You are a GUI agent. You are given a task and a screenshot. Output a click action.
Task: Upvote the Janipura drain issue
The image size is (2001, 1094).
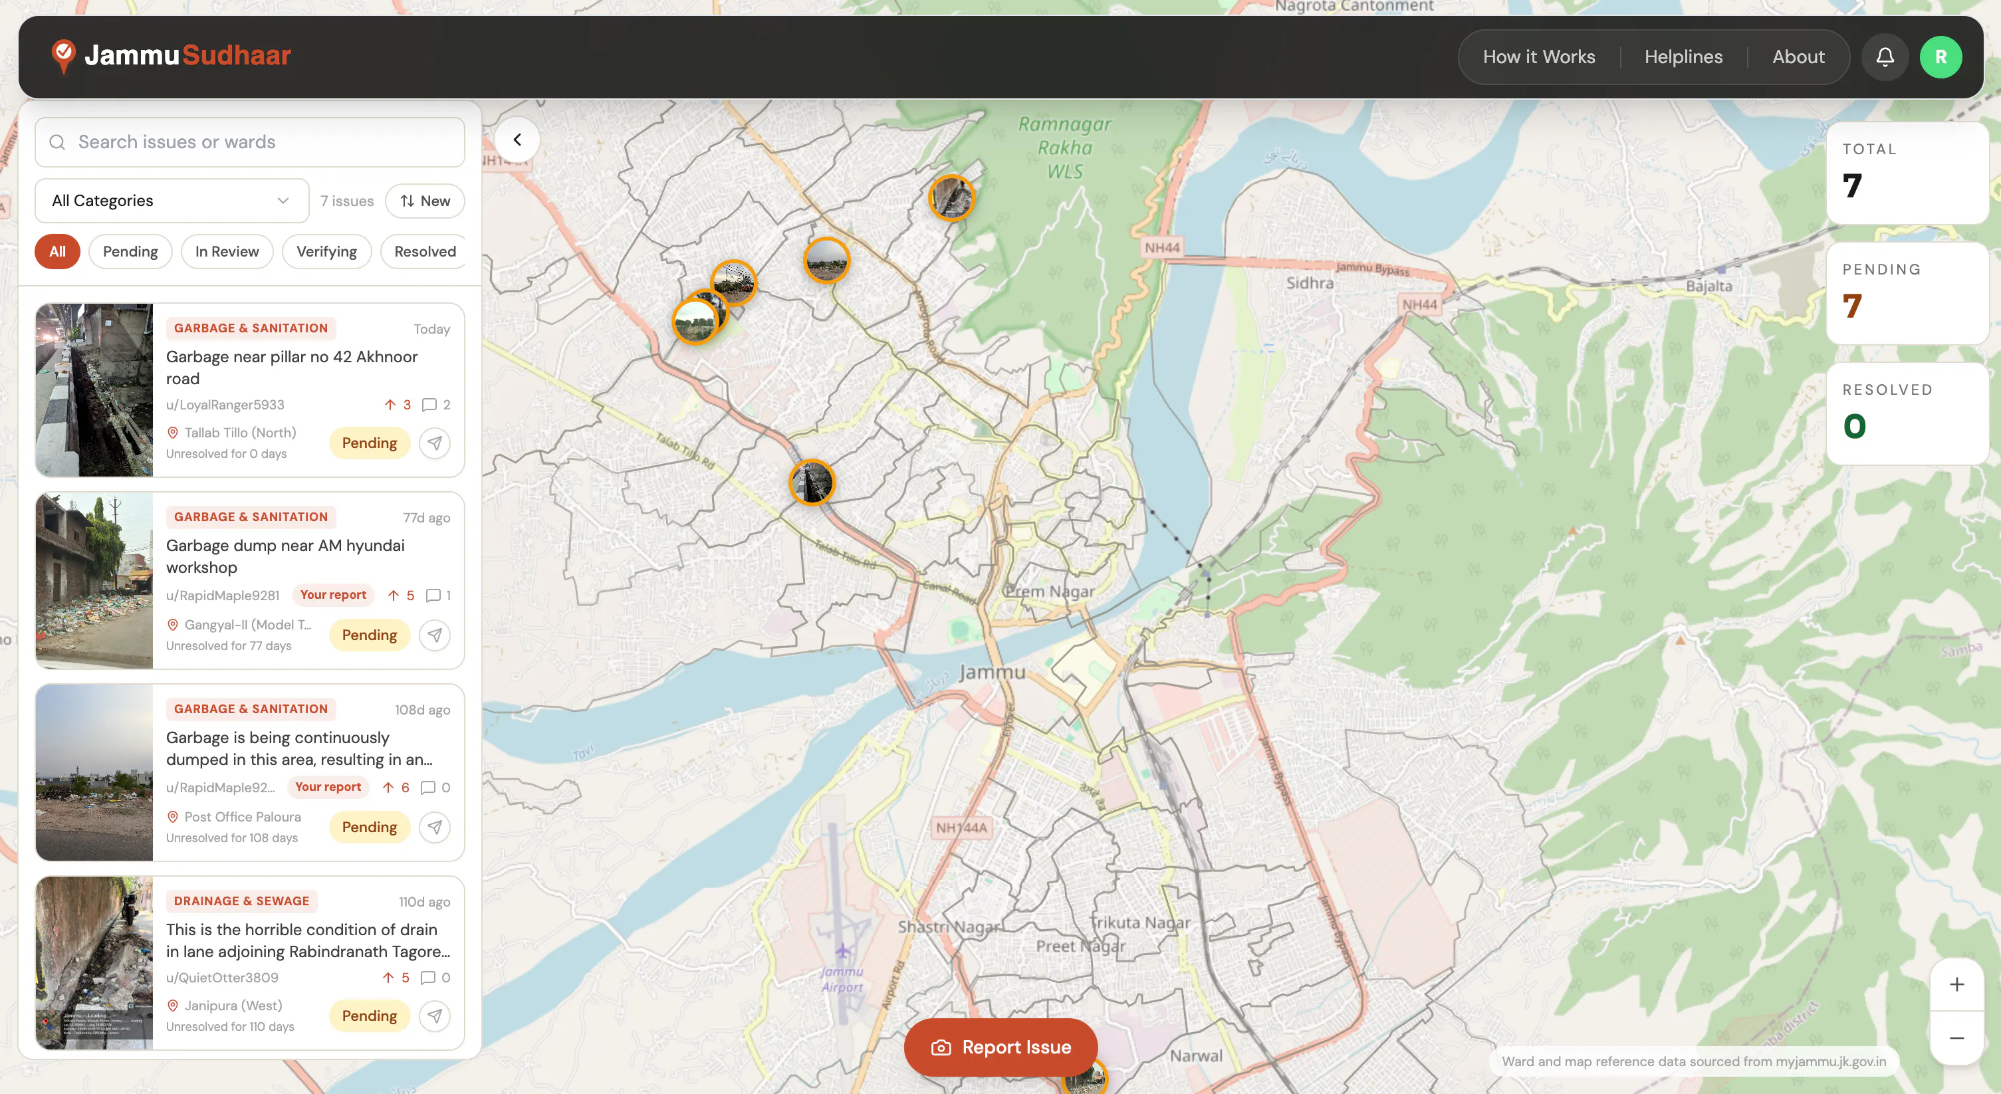tap(396, 978)
